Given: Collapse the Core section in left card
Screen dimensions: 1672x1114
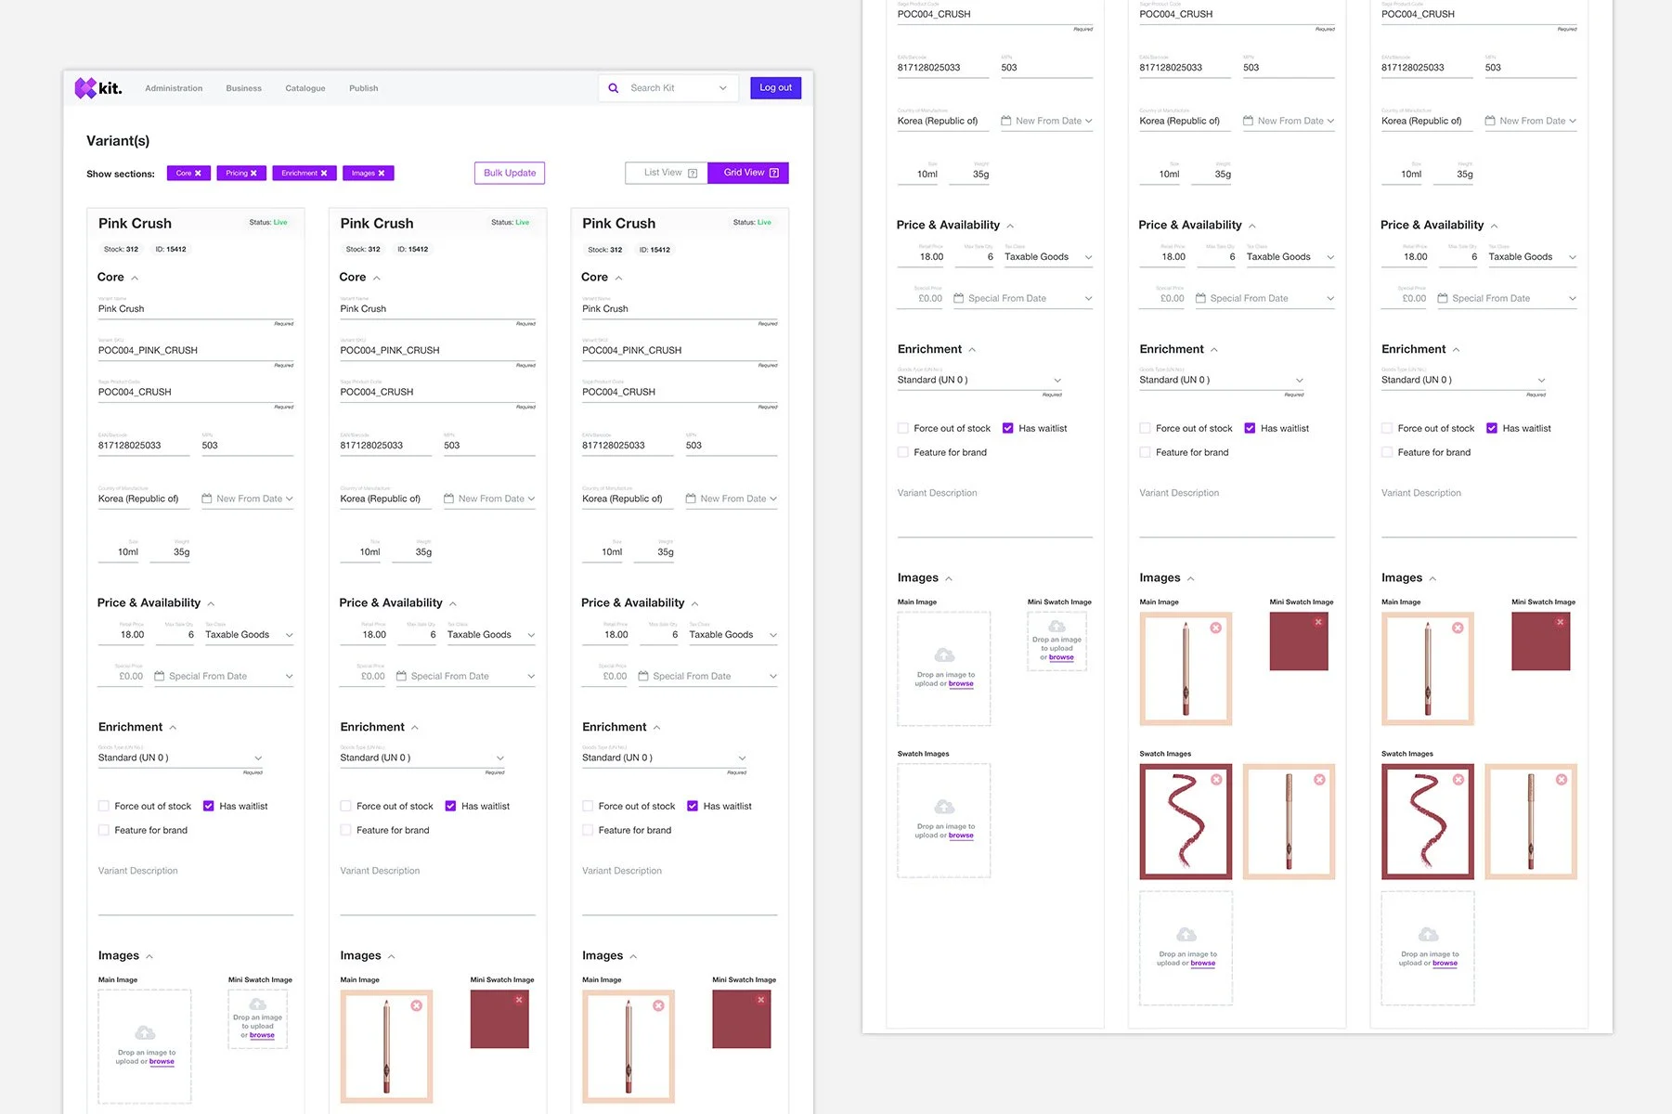Looking at the screenshot, I should click(x=135, y=278).
